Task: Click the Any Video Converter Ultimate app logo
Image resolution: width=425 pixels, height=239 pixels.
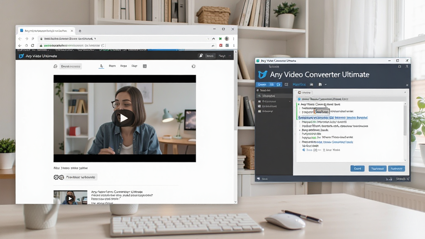Action: click(262, 75)
